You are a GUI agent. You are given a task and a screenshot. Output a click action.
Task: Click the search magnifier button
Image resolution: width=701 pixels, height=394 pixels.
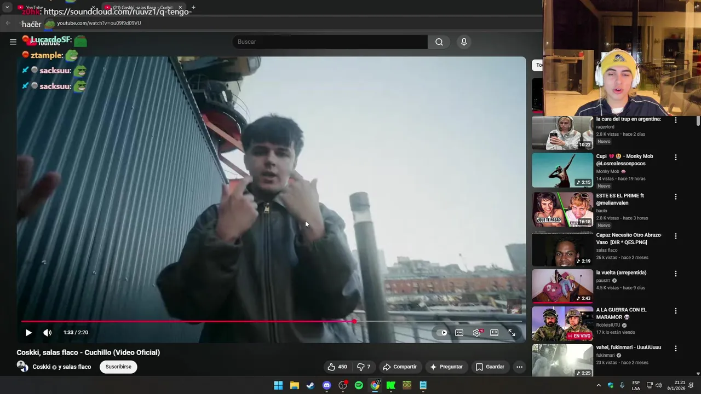pos(439,42)
